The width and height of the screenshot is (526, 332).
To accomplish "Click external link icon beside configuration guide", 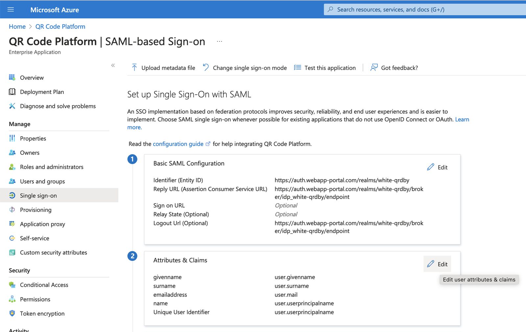I will [x=208, y=144].
